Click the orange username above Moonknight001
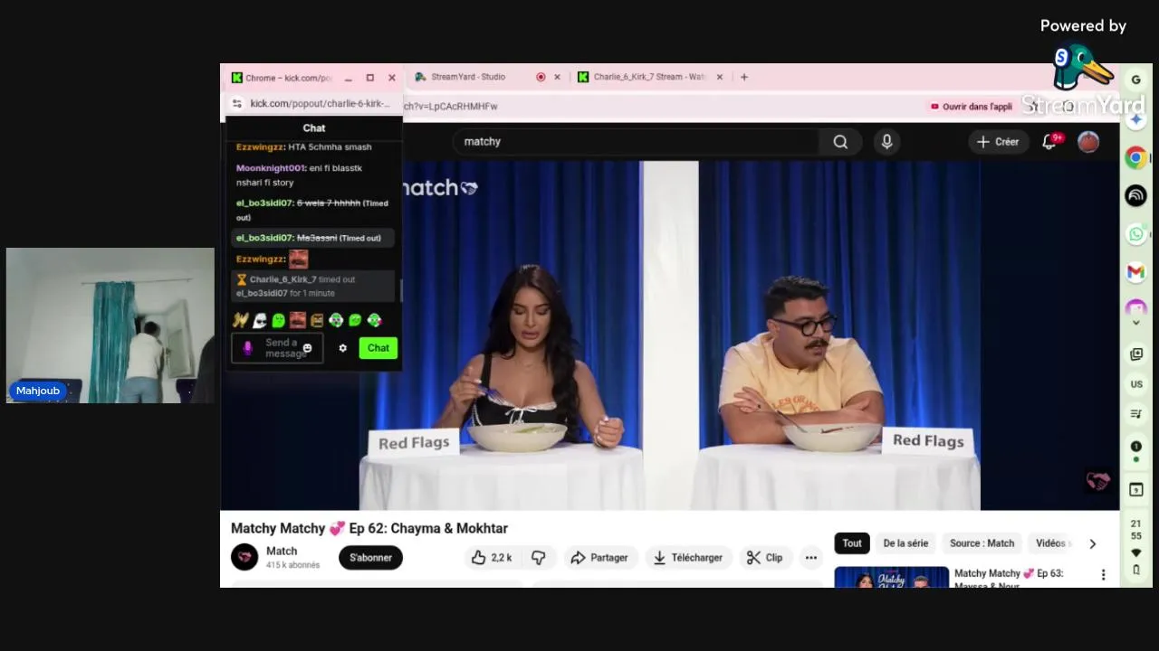 coord(260,147)
